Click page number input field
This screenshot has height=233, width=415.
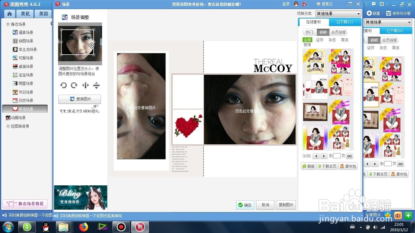coord(337,156)
